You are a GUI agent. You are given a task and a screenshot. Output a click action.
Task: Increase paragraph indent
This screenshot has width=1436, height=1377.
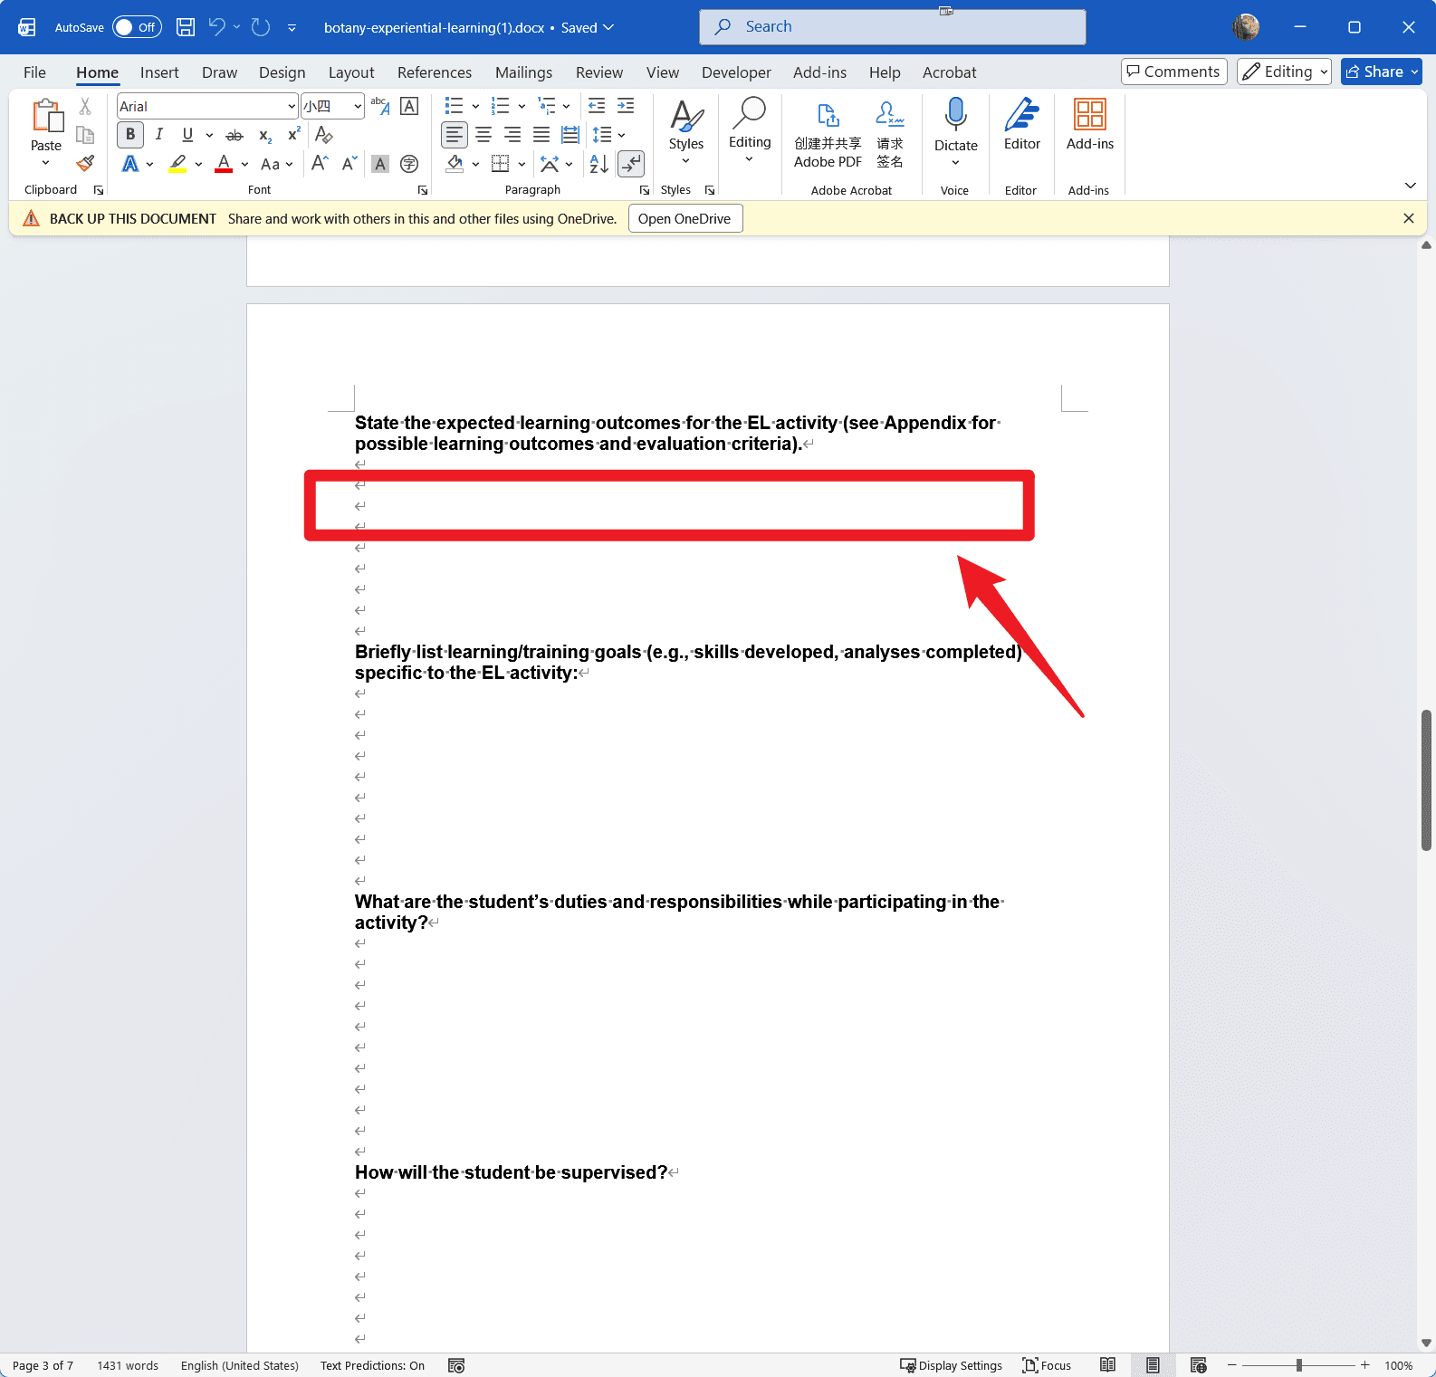point(626,106)
